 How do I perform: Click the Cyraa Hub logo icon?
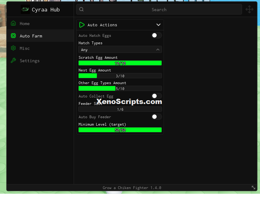25,10
